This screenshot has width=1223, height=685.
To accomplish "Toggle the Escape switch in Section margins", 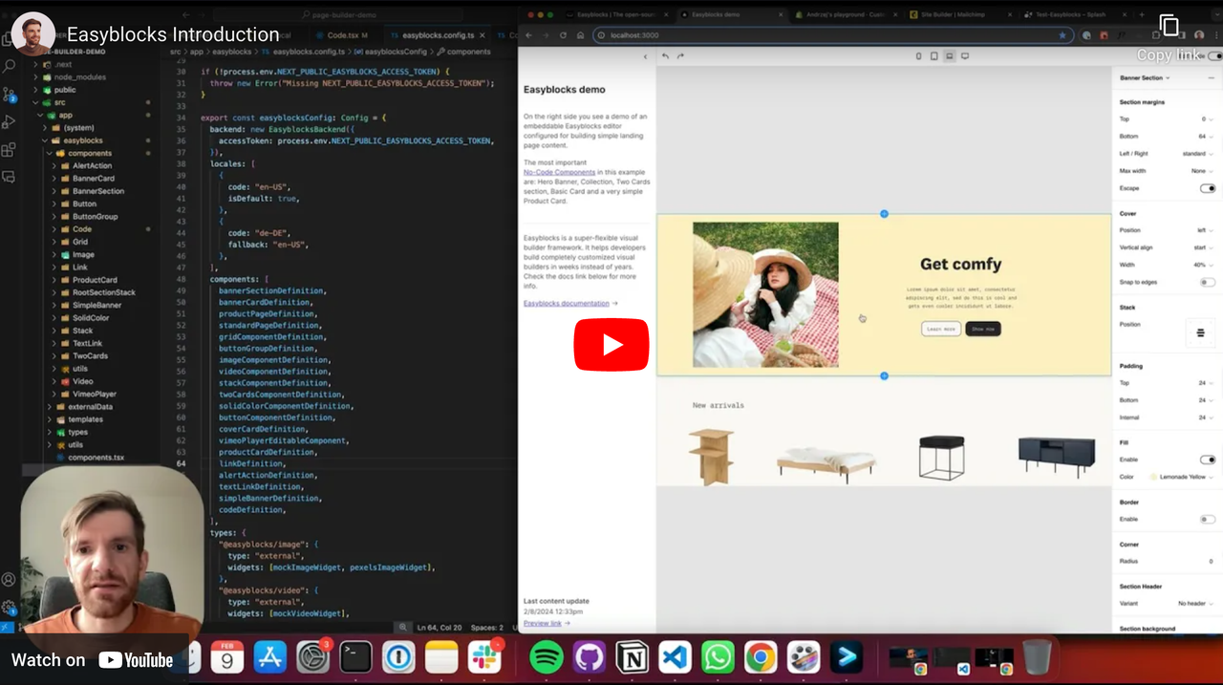I will 1208,188.
